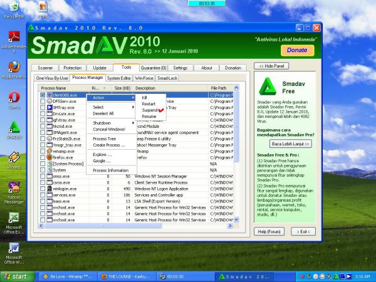The width and height of the screenshot is (376, 282).
Task: Click the vertical scrollbar thumb of process list
Action: click(x=236, y=127)
